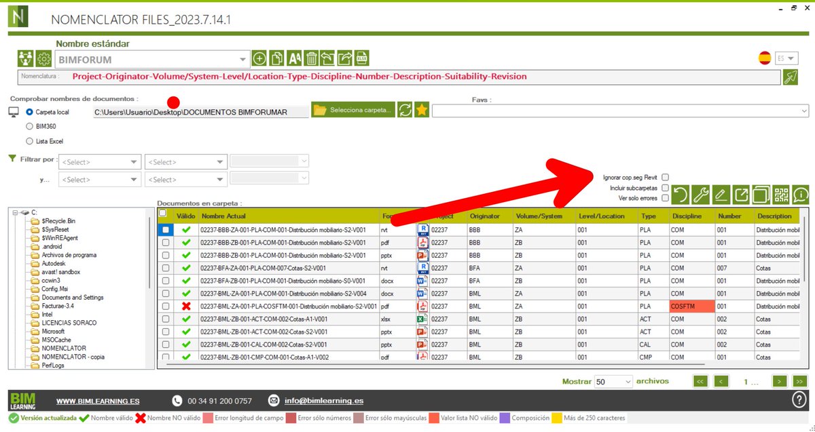Add a new naming standard (plus icon)
The width and height of the screenshot is (815, 432).
pyautogui.click(x=259, y=58)
